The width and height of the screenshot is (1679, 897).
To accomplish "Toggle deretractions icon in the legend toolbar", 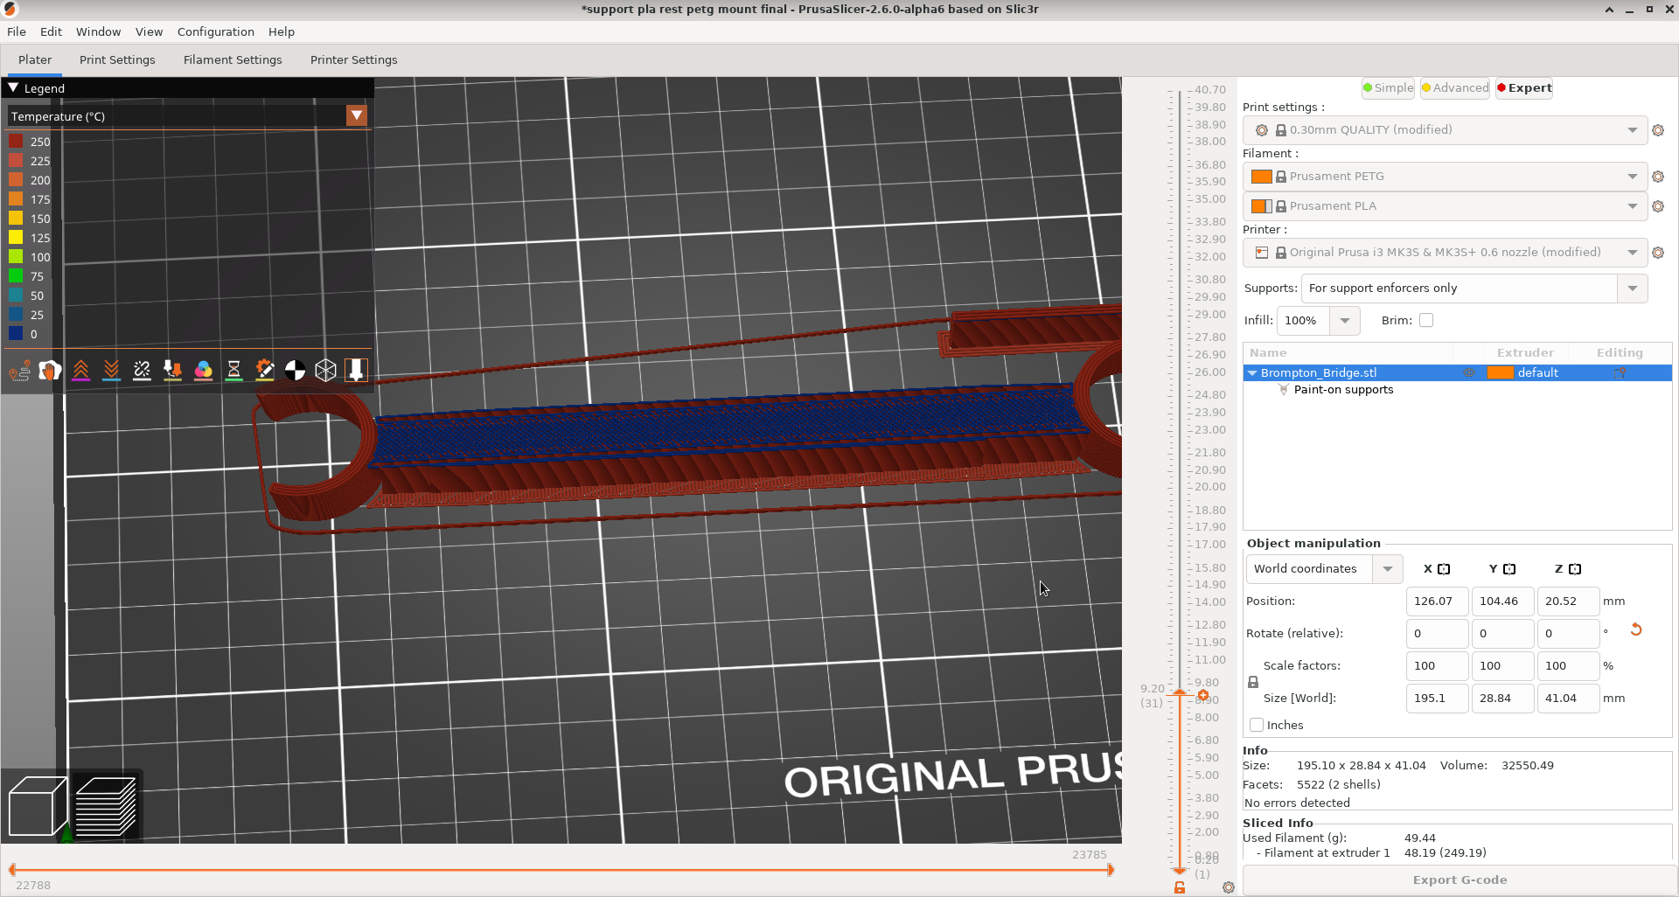I will click(111, 370).
